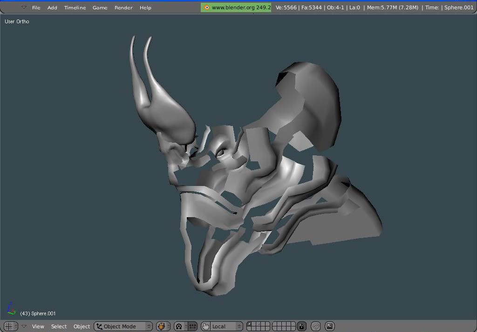
Task: Collapse the bottom header menus triangle
Action: click(x=24, y=326)
